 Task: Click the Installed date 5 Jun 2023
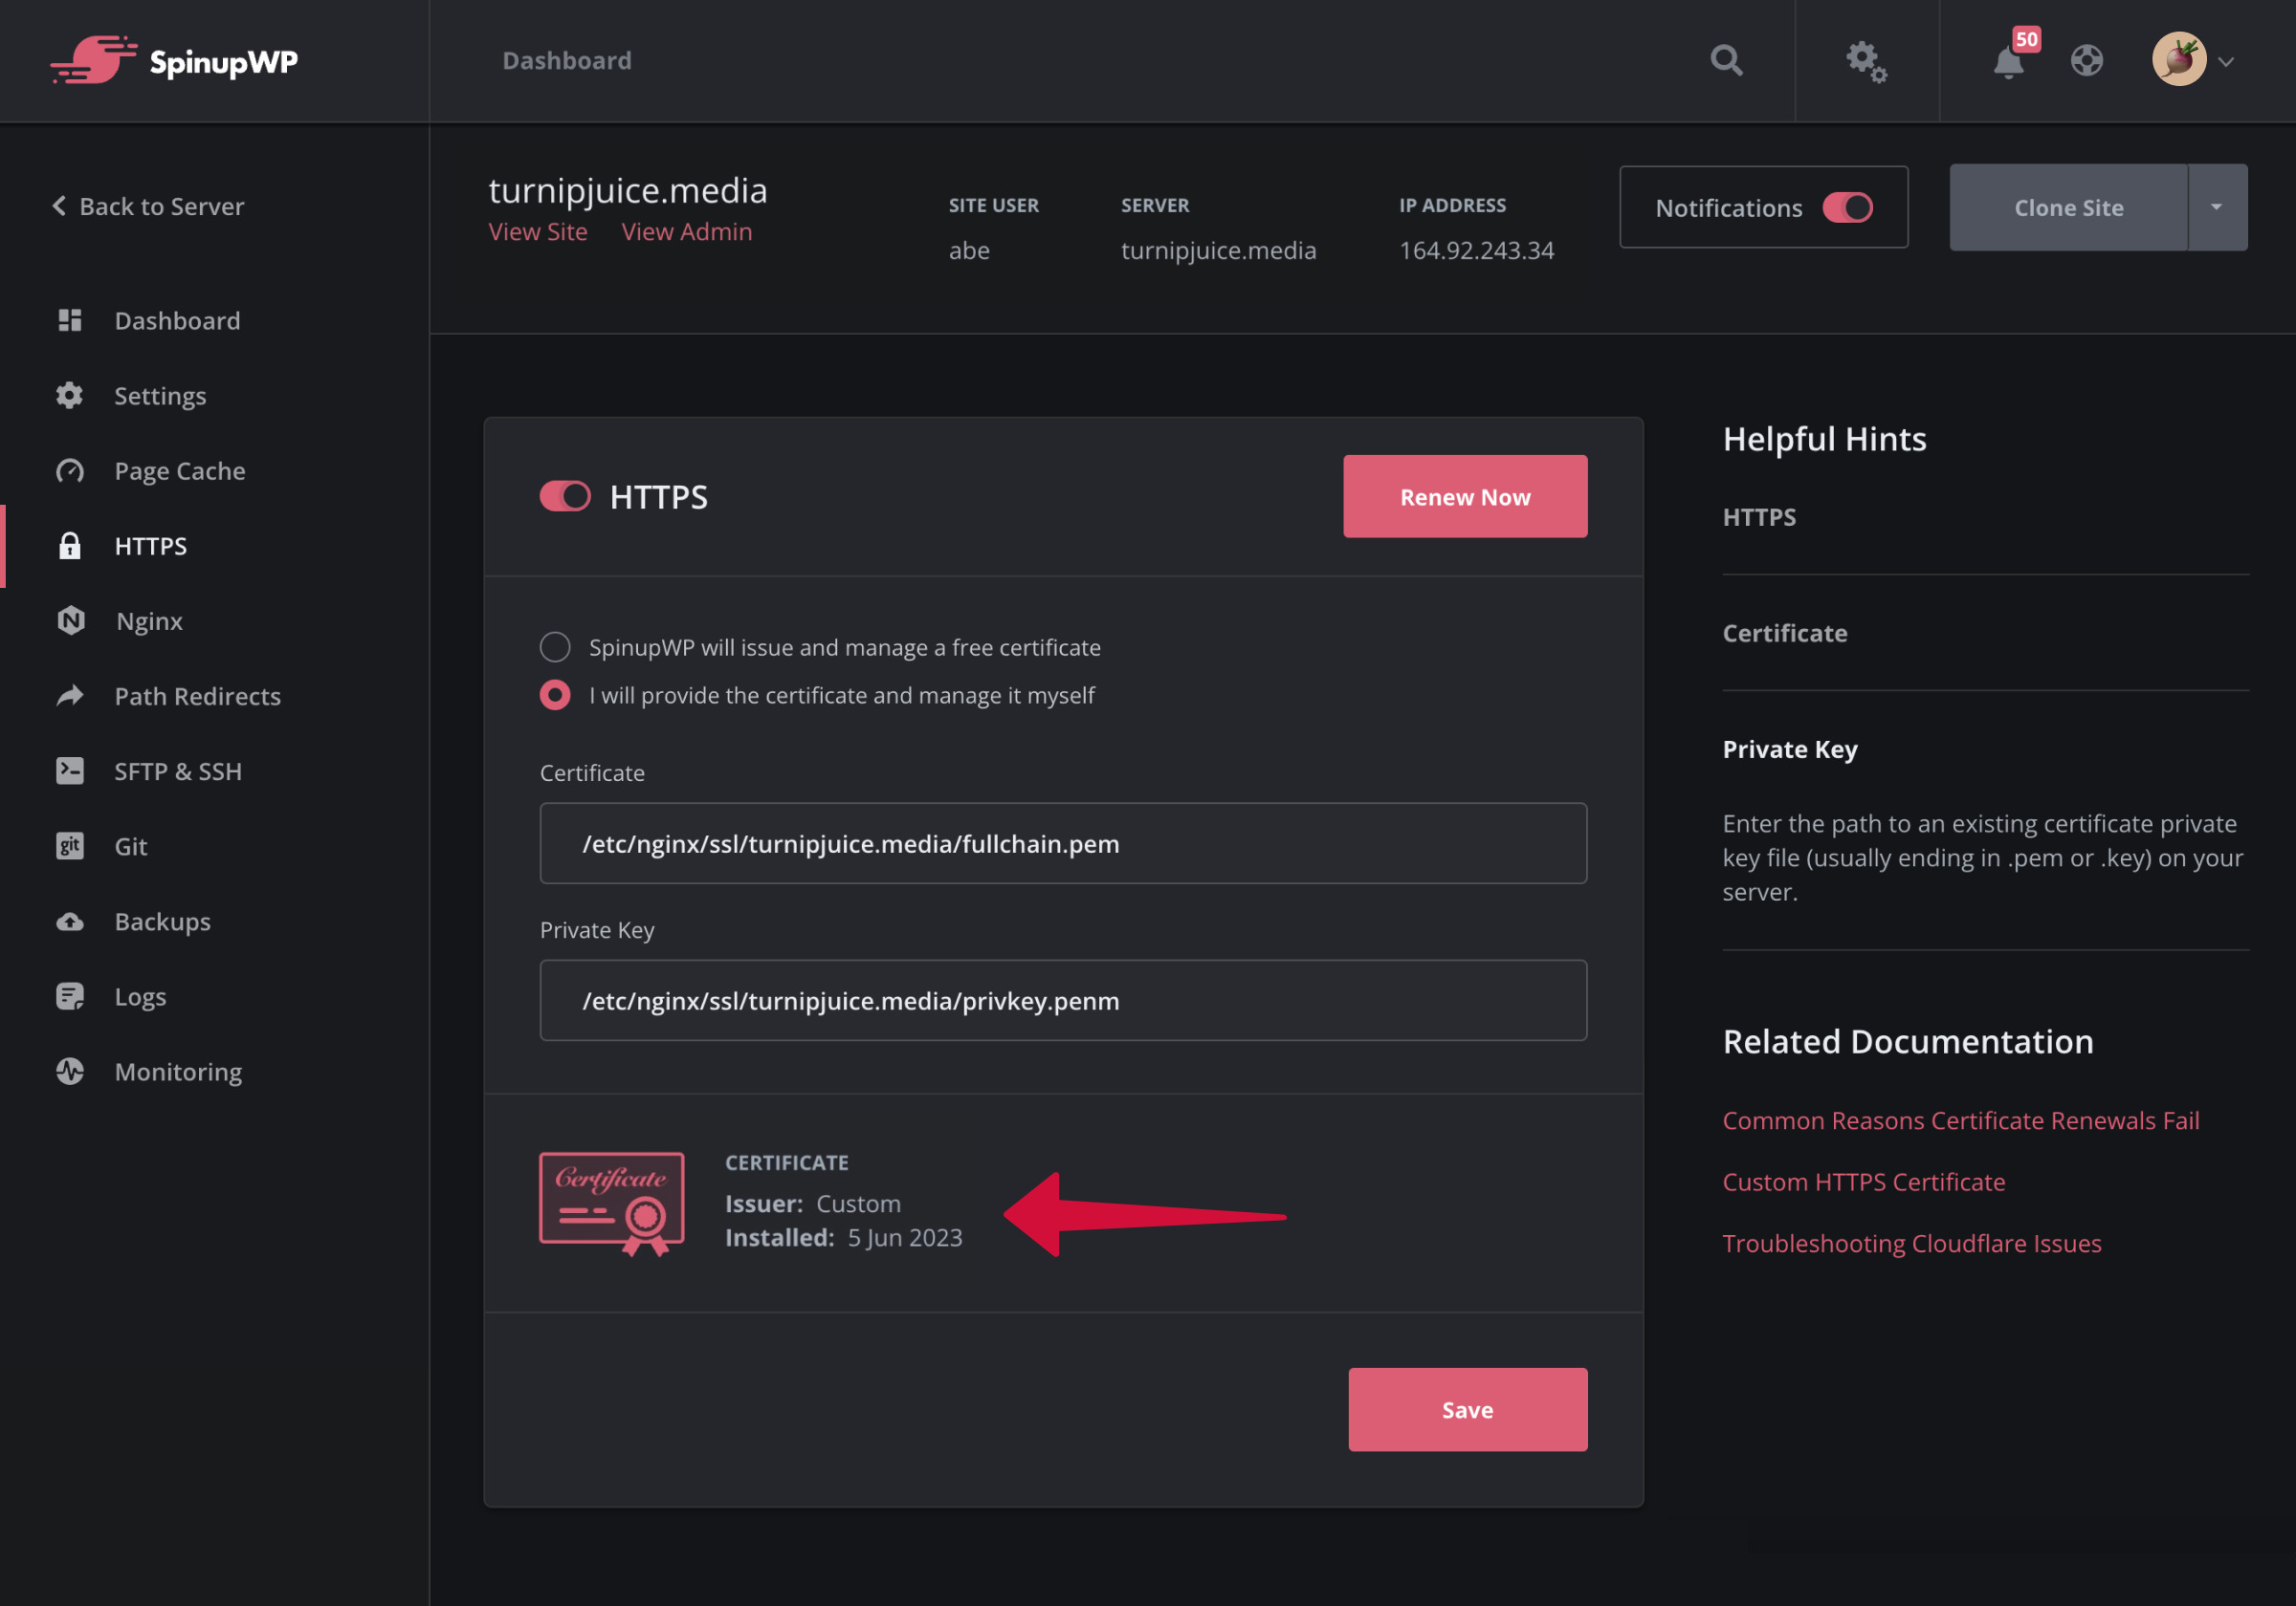tap(904, 1237)
